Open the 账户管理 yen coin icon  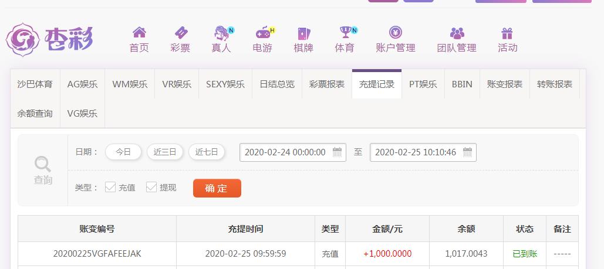[395, 32]
